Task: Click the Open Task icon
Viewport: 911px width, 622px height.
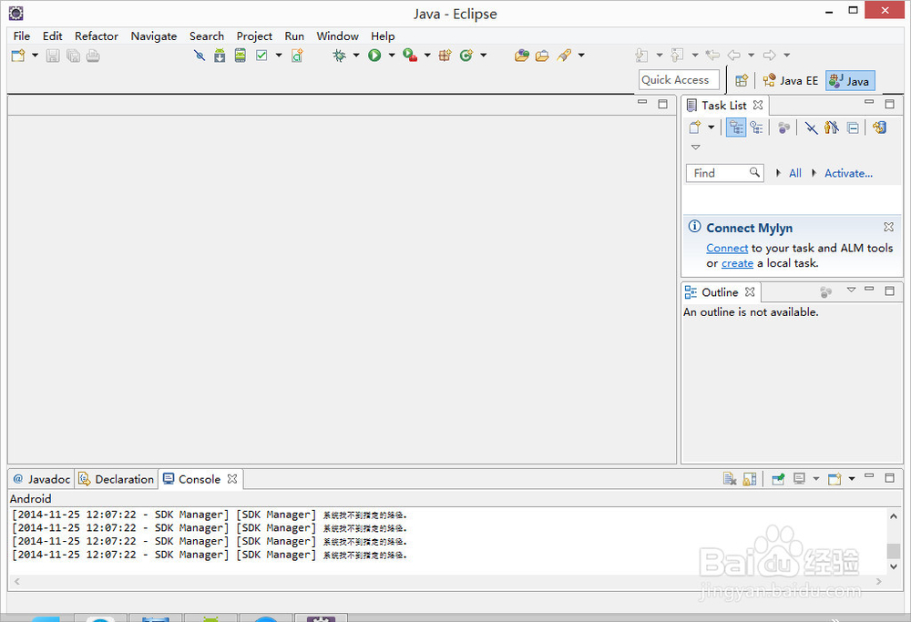Action: 542,56
